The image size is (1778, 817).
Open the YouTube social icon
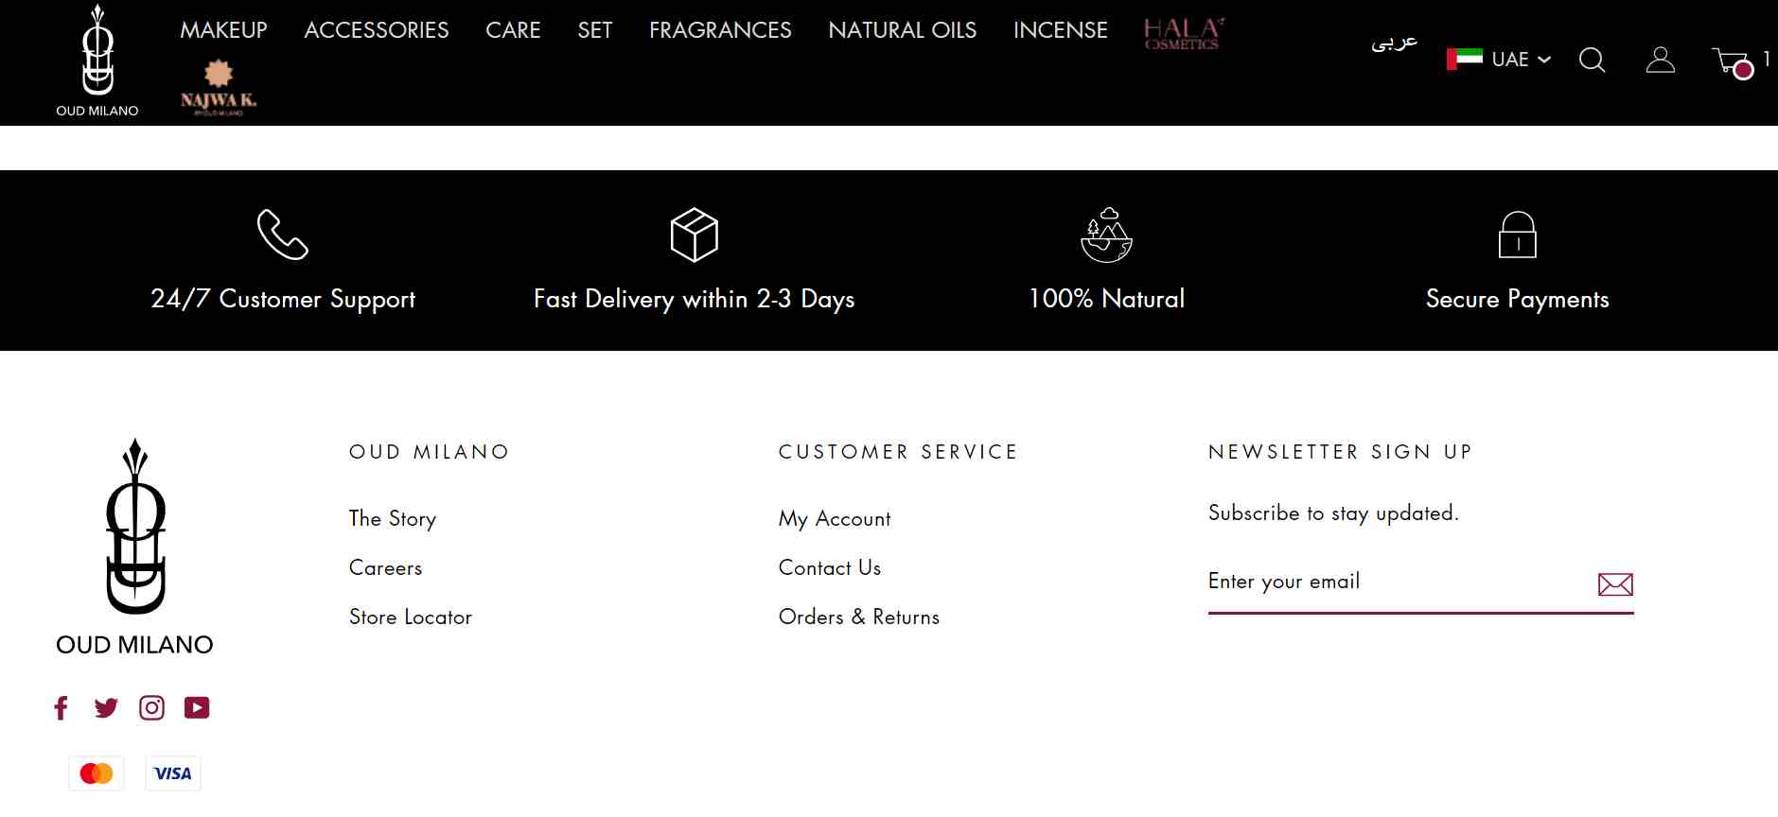click(x=197, y=708)
